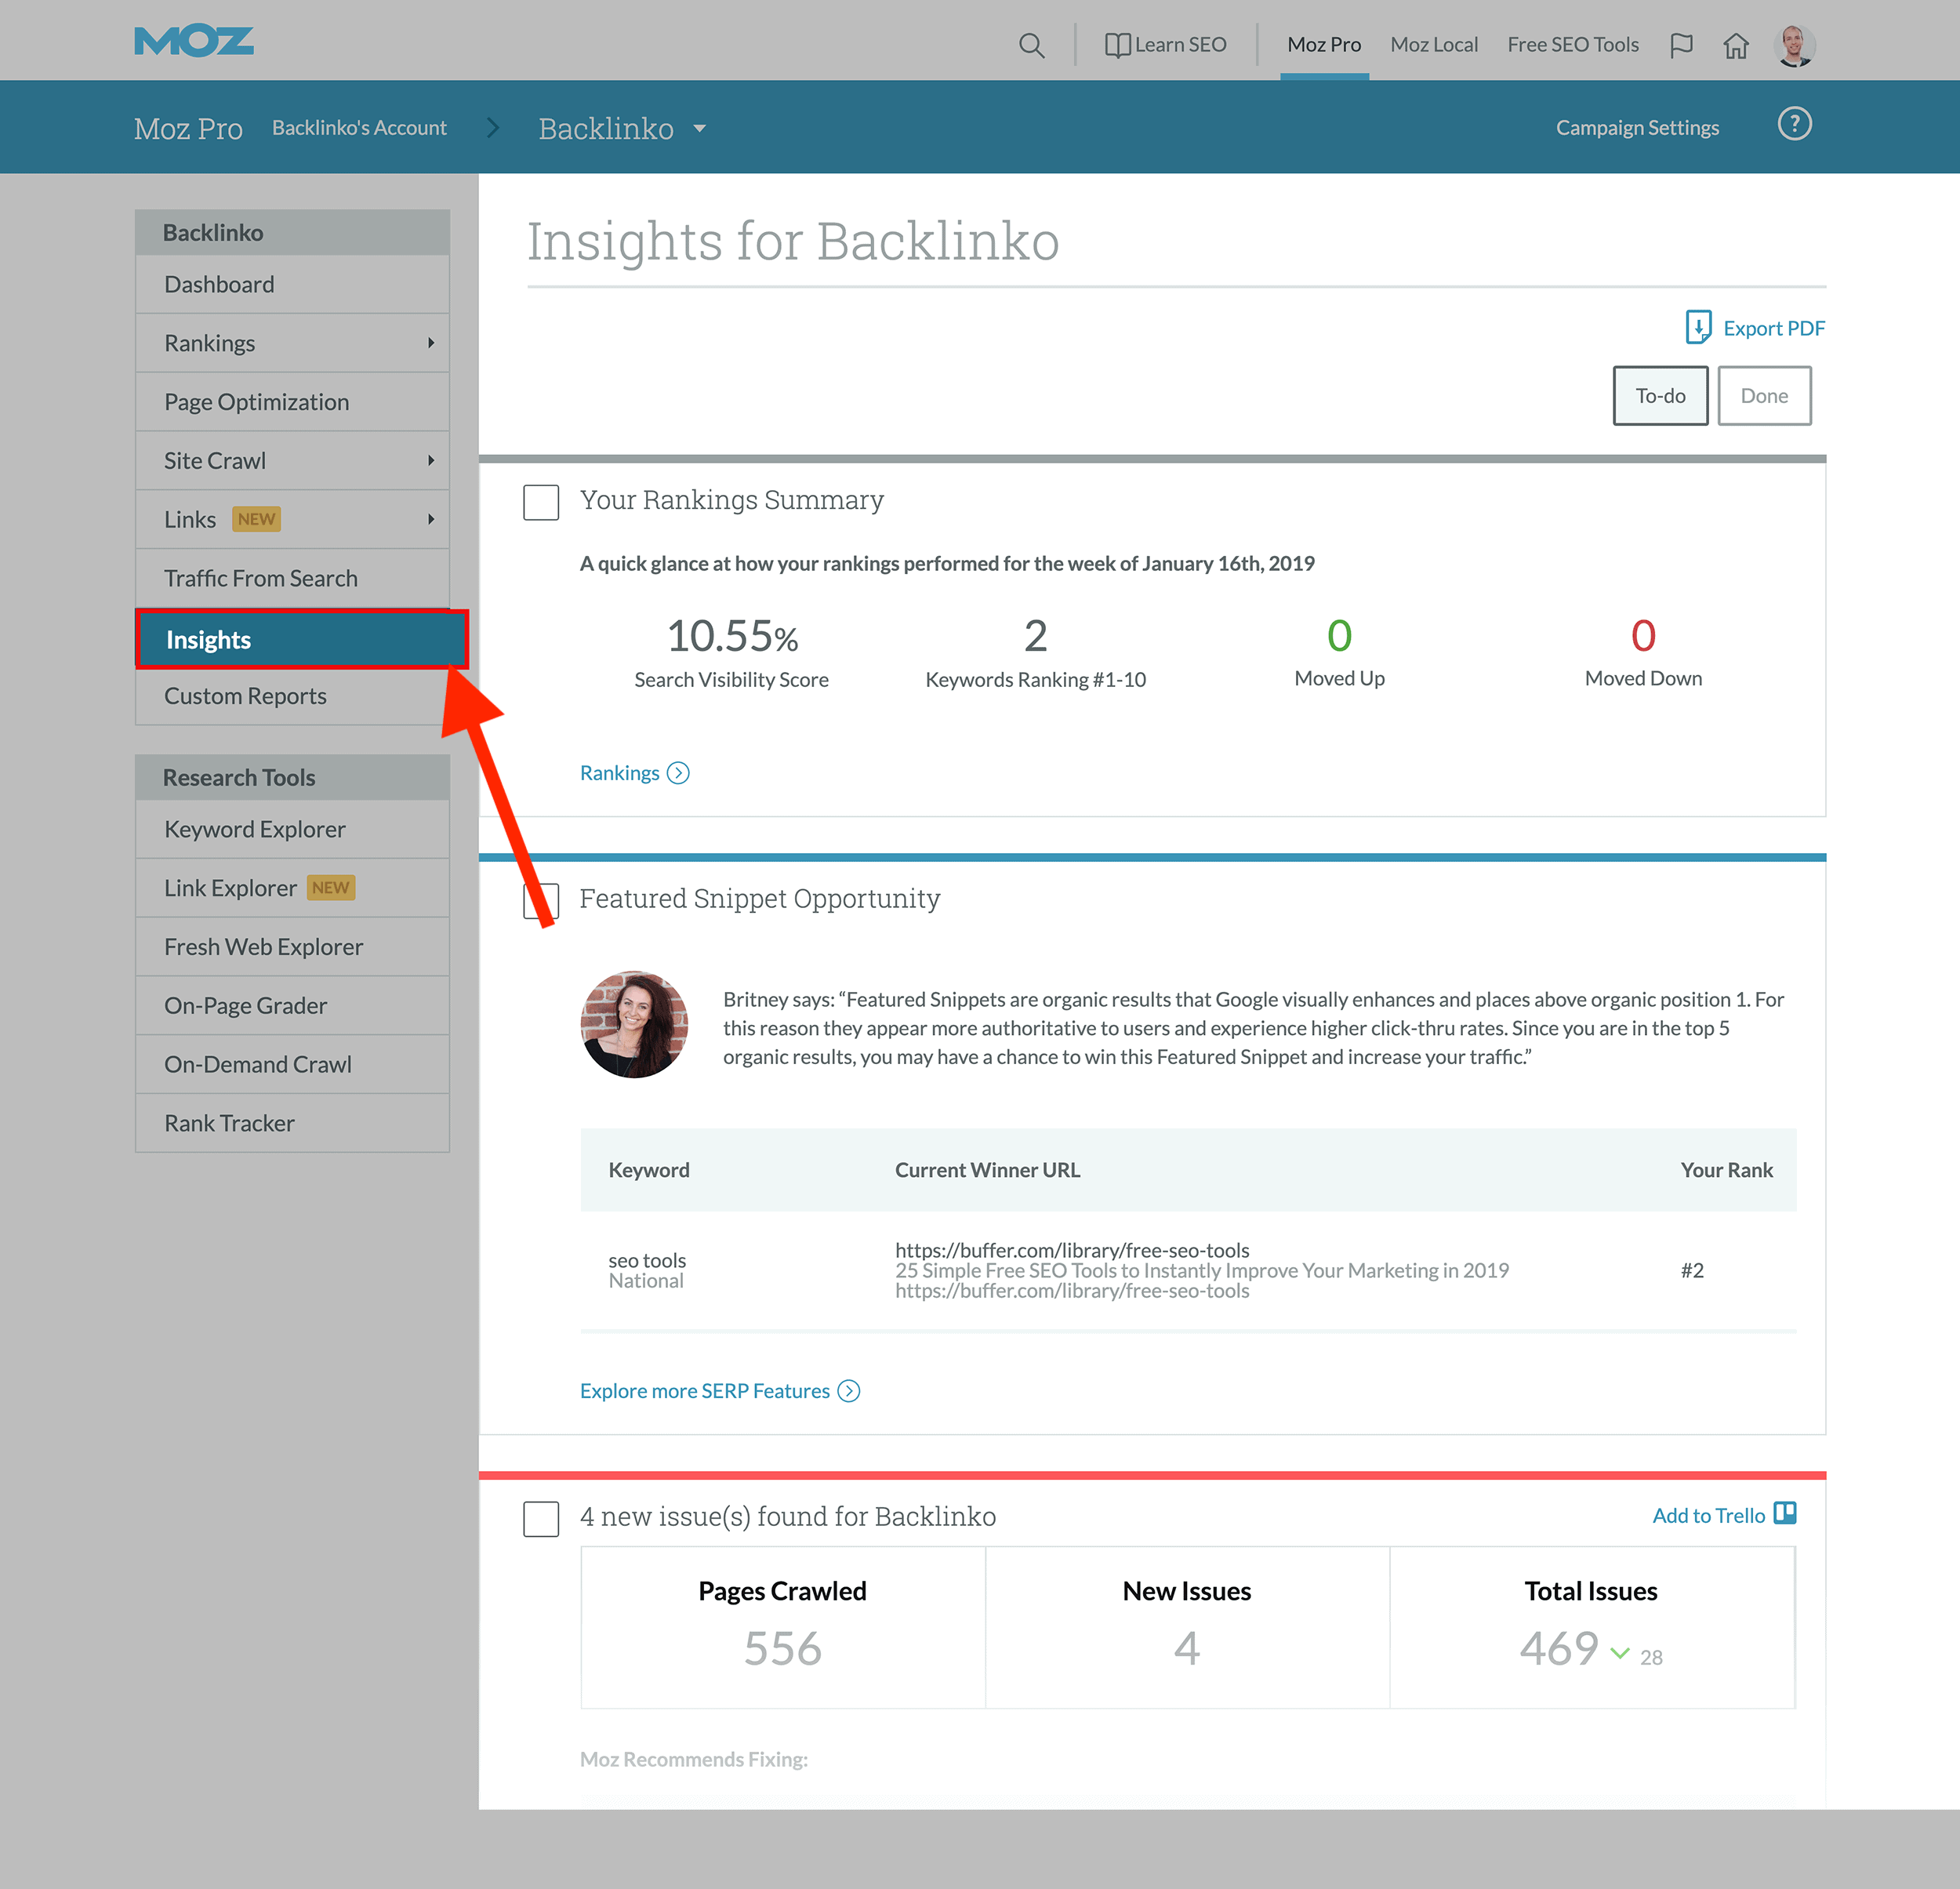Open the Moz Pro top tab
The image size is (1960, 1889).
[x=1324, y=45]
